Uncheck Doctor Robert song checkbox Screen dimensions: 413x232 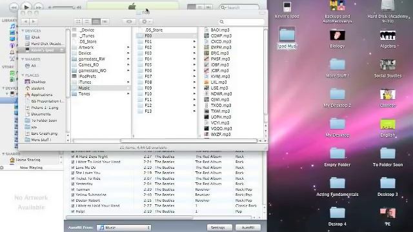(x=73, y=200)
